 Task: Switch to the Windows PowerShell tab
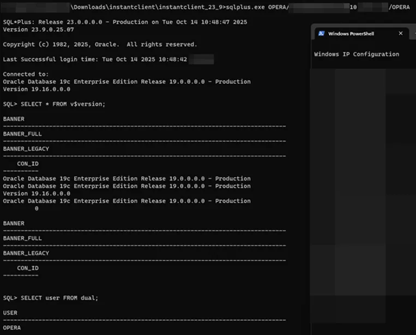coord(351,34)
